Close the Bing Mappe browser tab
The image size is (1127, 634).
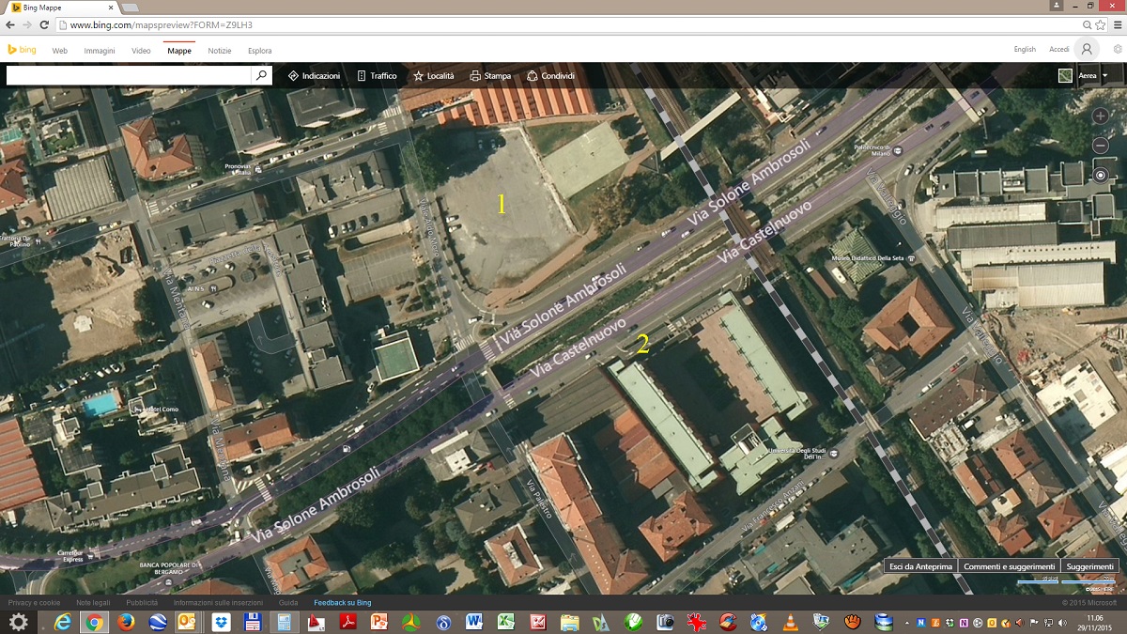click(110, 8)
